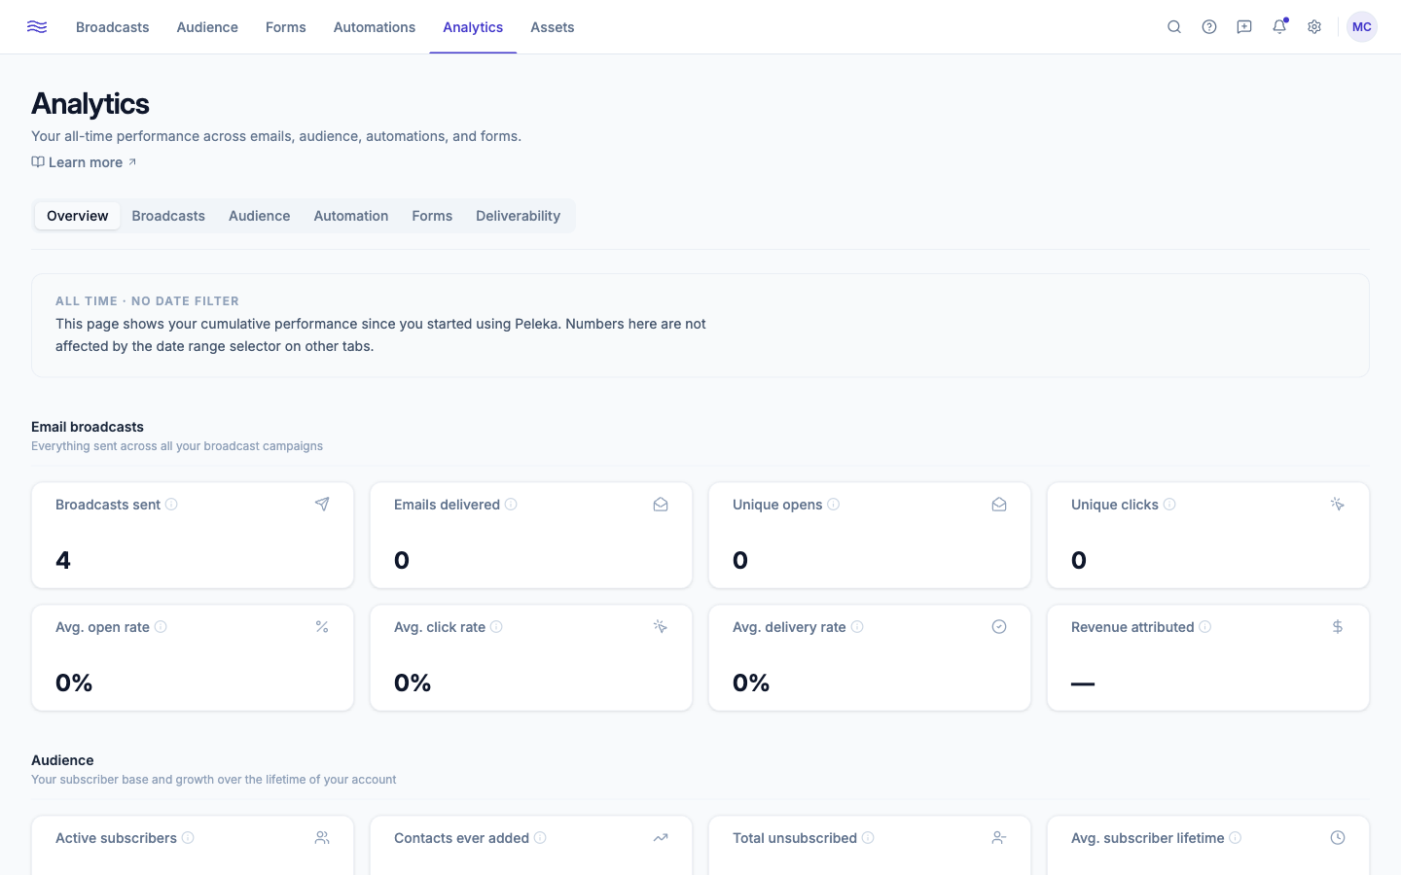
Task: Open the settings gear
Action: click(x=1314, y=27)
